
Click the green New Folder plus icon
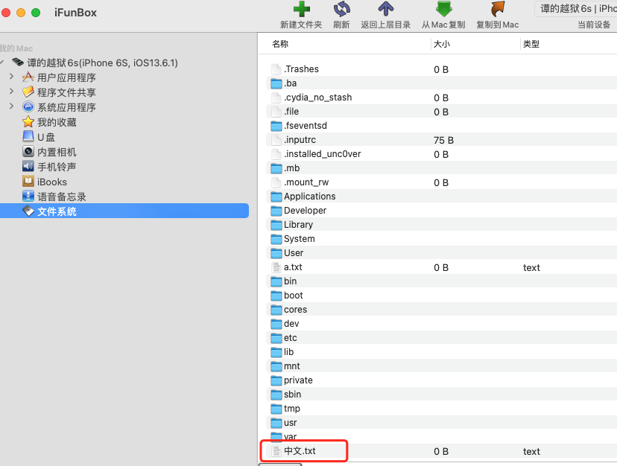tap(301, 9)
